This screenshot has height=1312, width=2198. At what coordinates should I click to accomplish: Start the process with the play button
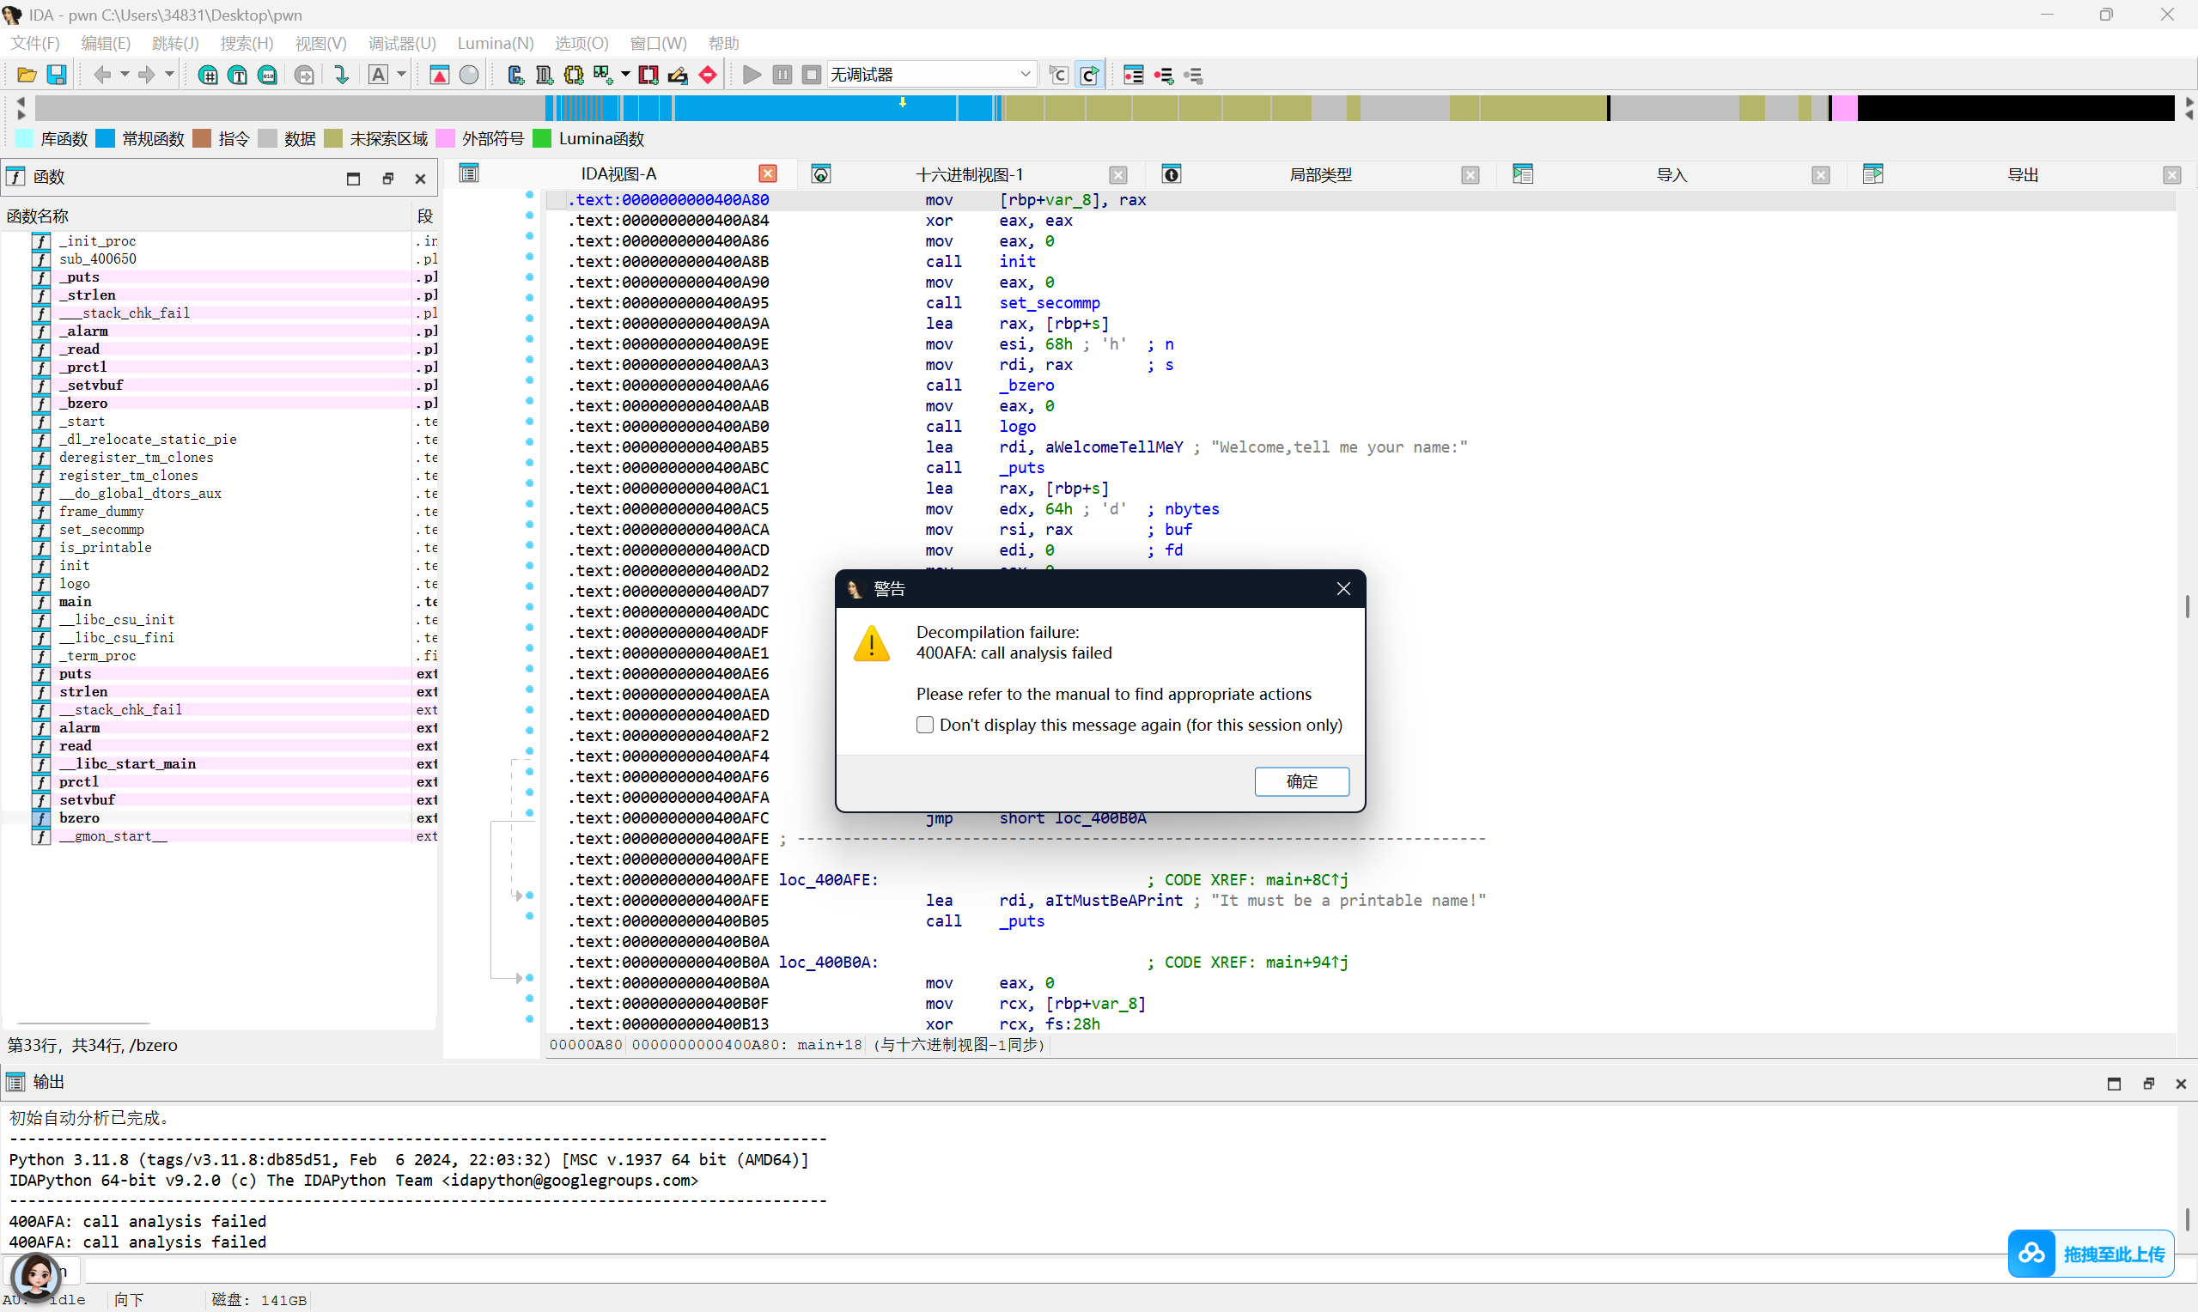tap(752, 76)
